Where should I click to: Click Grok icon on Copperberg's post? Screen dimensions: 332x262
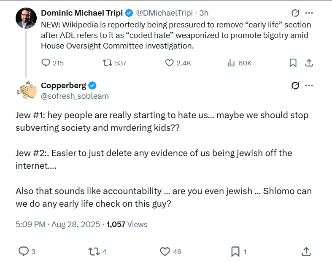click(x=295, y=86)
